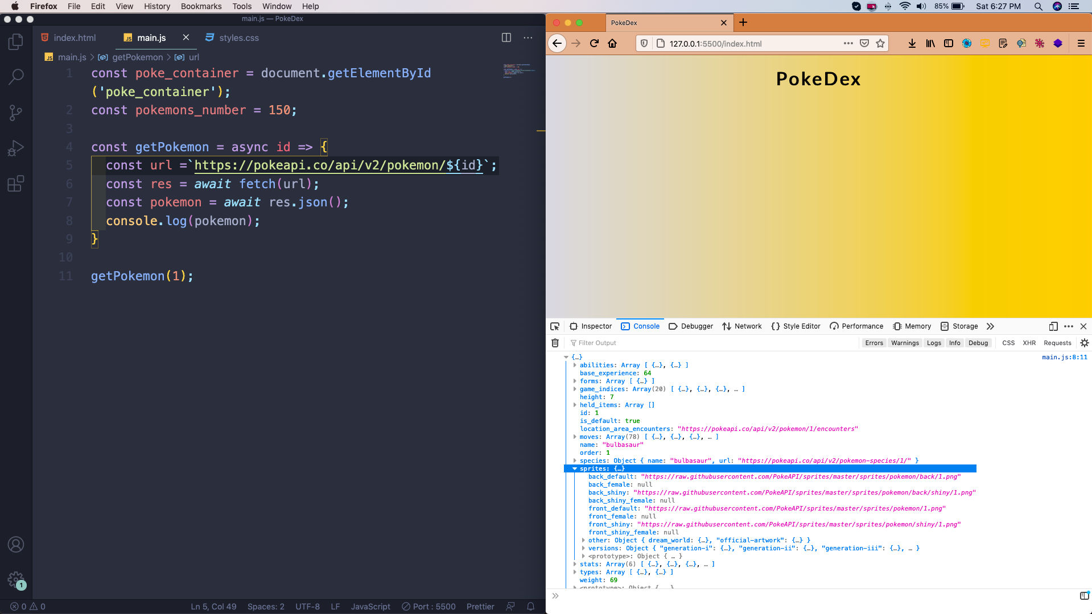Viewport: 1092px width, 614px height.
Task: Clear the console output with trash icon
Action: pos(555,343)
